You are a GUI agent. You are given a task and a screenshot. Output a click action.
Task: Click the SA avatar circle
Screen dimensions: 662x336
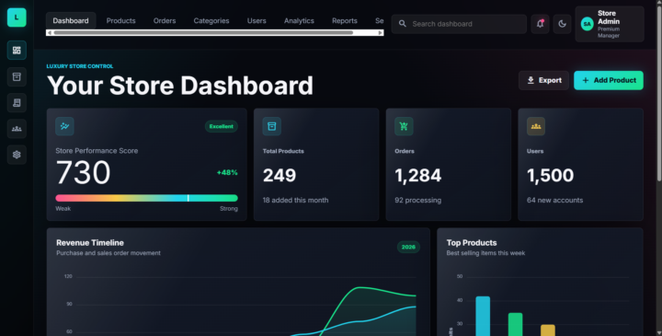tap(587, 24)
